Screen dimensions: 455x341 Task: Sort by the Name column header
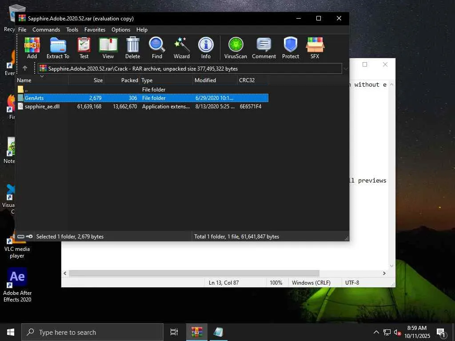pyautogui.click(x=42, y=80)
